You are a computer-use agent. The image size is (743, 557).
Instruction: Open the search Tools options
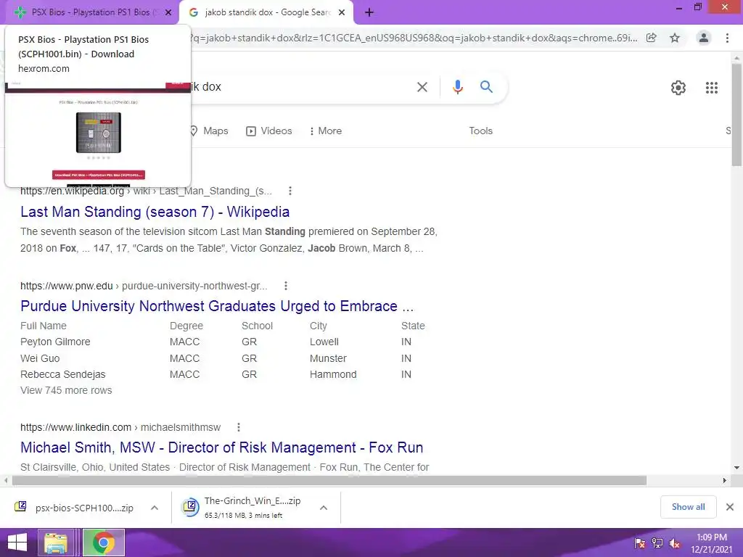click(480, 131)
